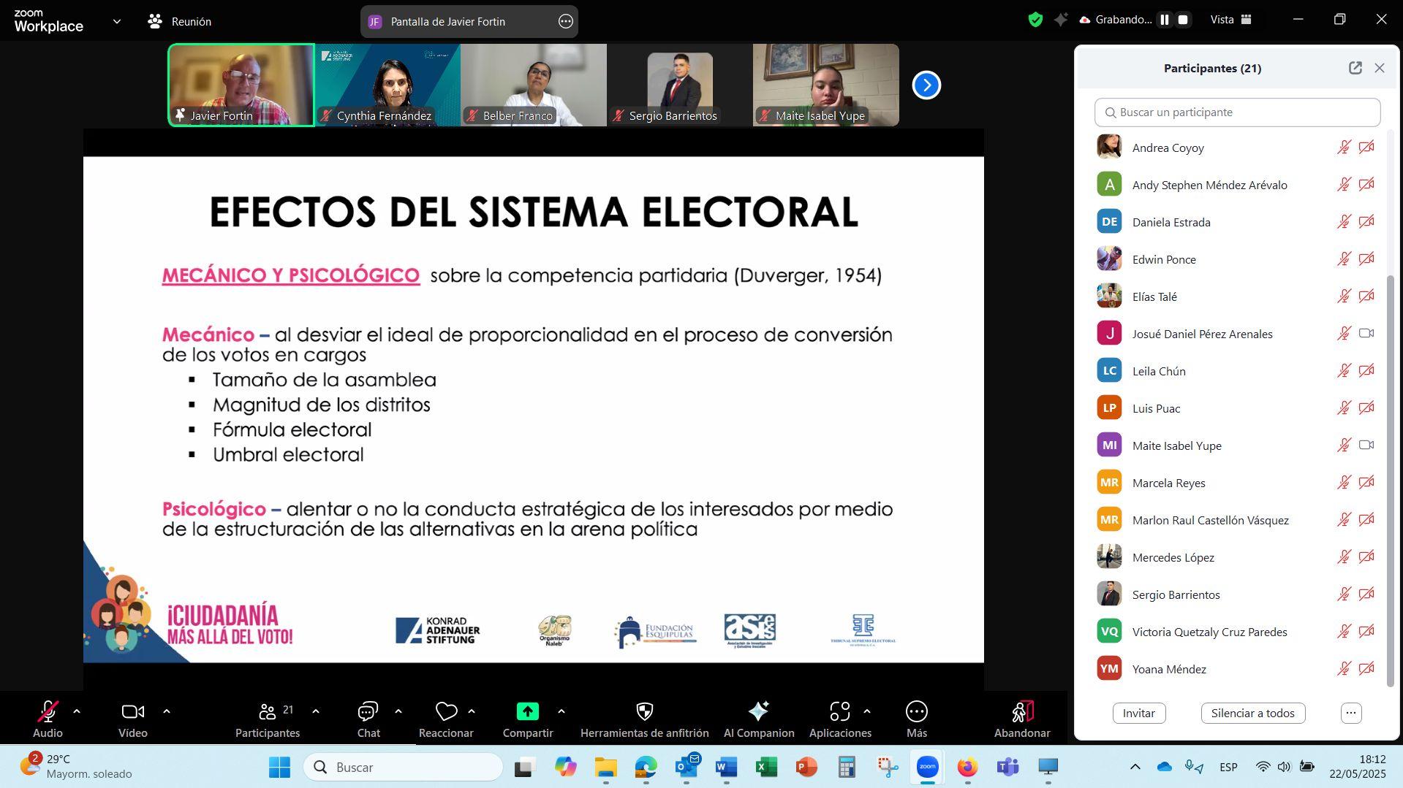
Task: Open the Chat bubble icon
Action: tap(368, 711)
